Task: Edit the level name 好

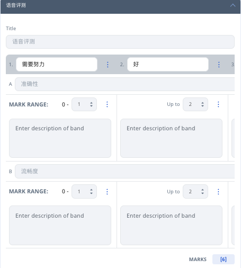Action: pos(168,64)
